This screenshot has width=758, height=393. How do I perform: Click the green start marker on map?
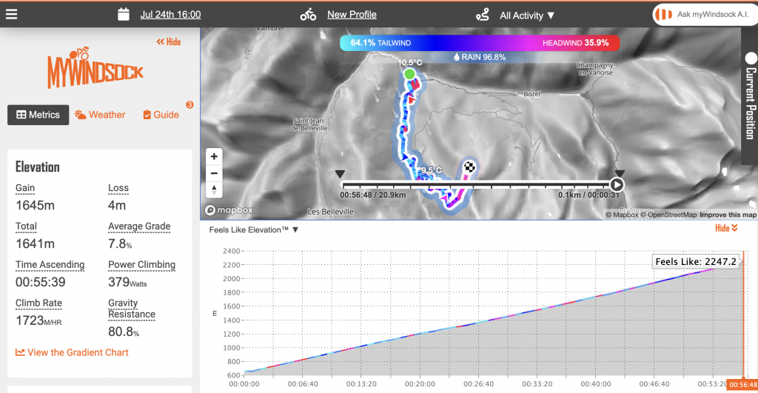(x=409, y=74)
